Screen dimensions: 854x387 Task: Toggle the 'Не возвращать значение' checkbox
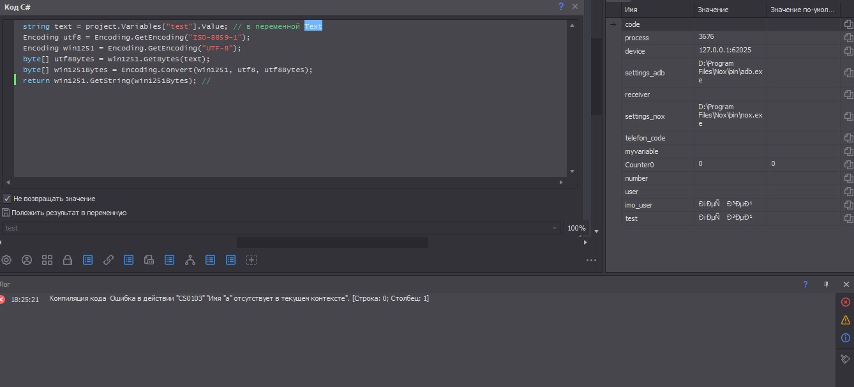click(7, 199)
